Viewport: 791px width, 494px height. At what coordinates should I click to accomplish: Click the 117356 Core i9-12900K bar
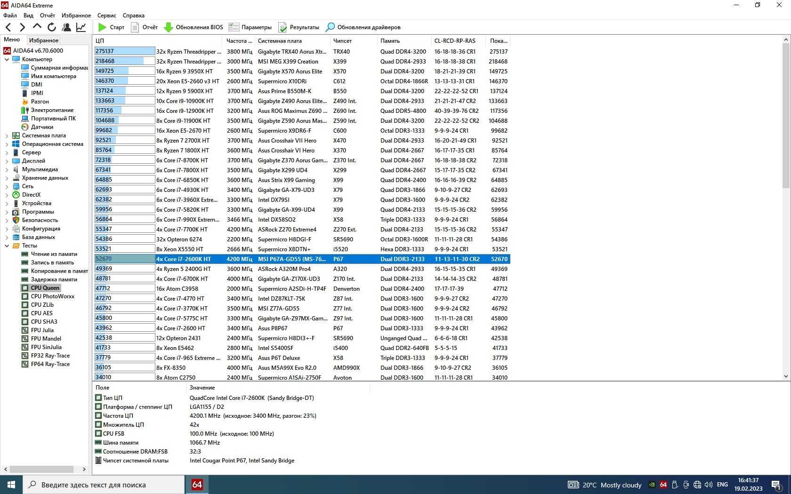[125, 111]
